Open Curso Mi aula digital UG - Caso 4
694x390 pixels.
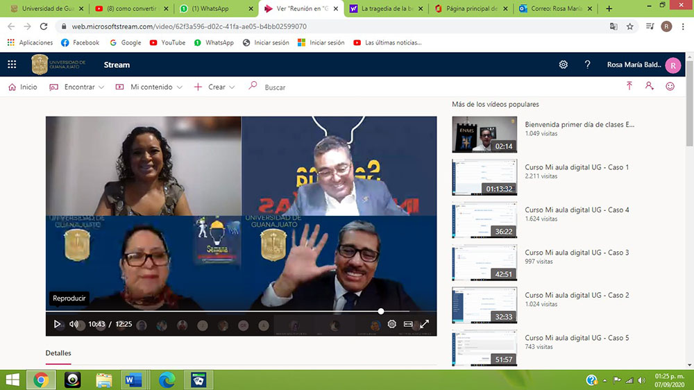[577, 210]
